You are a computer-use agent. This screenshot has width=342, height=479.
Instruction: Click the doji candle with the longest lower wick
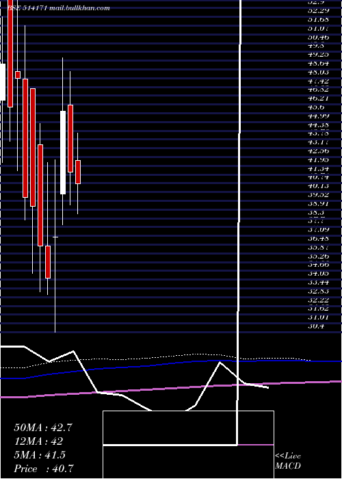coord(55,246)
